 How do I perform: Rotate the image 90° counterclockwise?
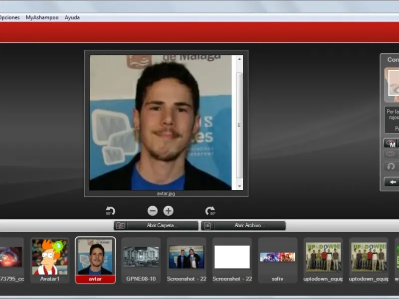tap(110, 211)
